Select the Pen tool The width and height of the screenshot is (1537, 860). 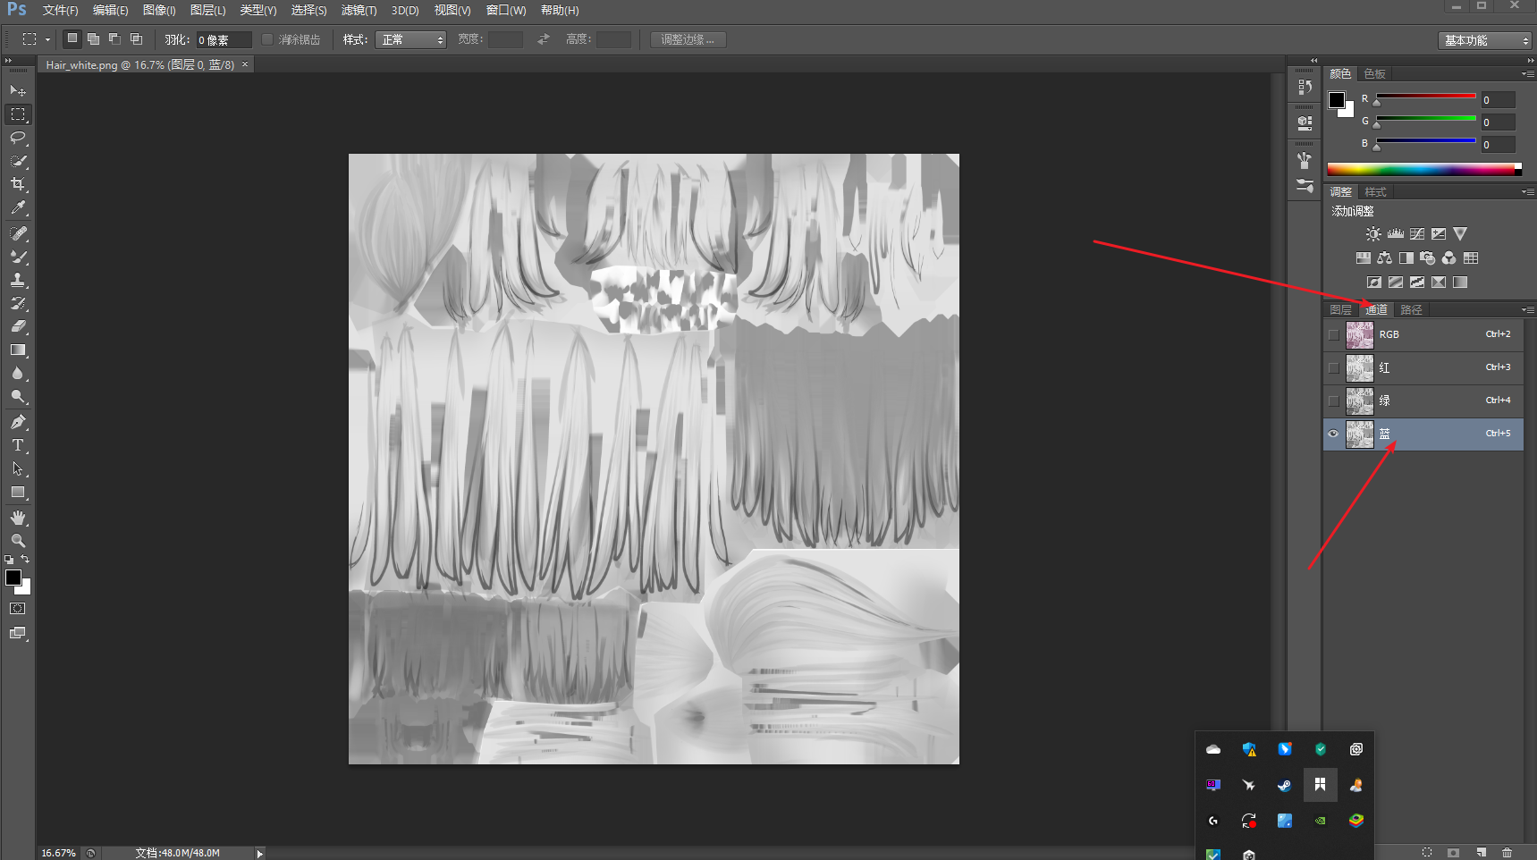pos(18,422)
